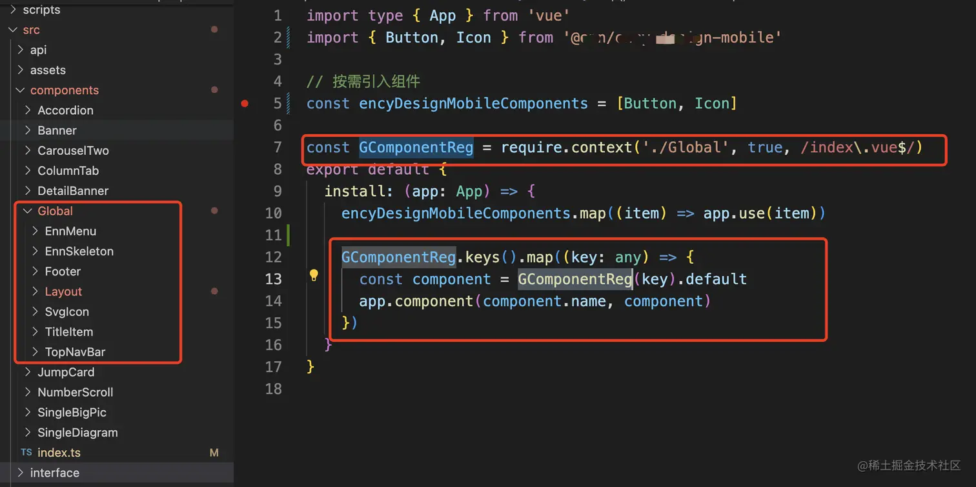Open the index.ts file
This screenshot has height=487, width=976.
[x=59, y=453]
